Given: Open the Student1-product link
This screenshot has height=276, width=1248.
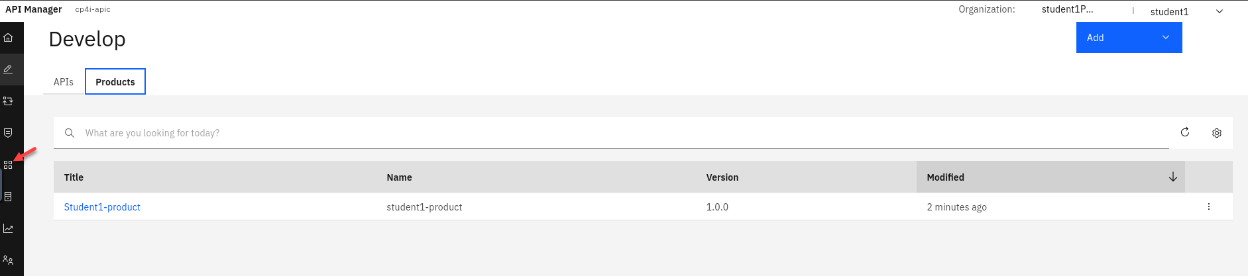Looking at the screenshot, I should (x=102, y=207).
